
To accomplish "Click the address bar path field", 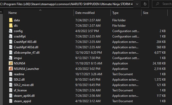I will [x=67, y=4].
